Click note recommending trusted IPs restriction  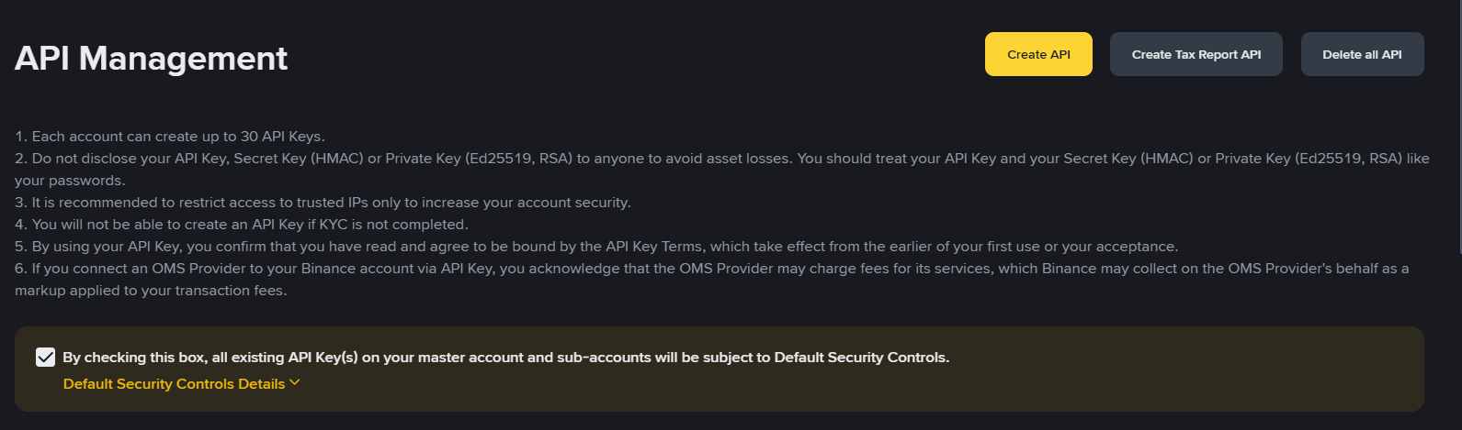323,203
